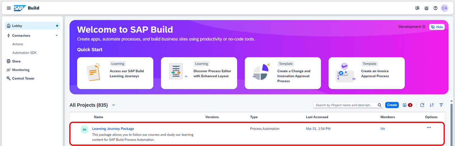The height and width of the screenshot is (146, 455).
Task: Click the Me members link
Action: coord(383,129)
